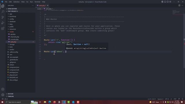The height and width of the screenshot is (104, 185).
Task: Open the Accounts menu icon
Action: (x=3, y=89)
